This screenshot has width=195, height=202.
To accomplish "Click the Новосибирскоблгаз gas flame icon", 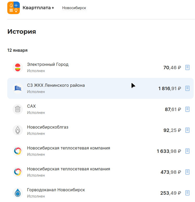I will (x=18, y=130).
